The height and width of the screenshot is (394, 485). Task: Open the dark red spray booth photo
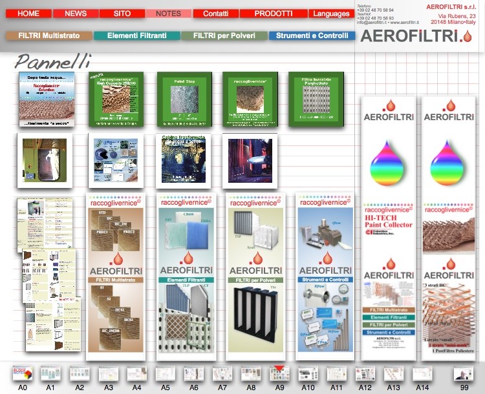[x=250, y=161]
